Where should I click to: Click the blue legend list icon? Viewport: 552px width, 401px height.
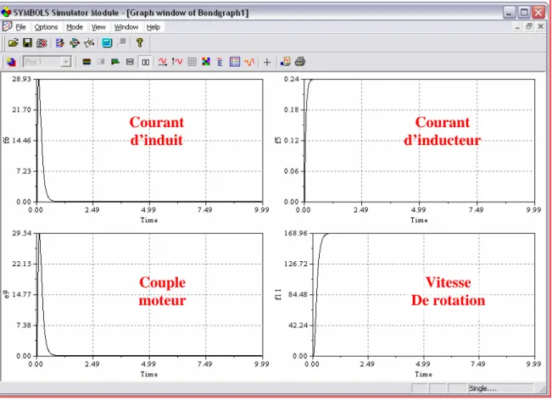pos(235,63)
